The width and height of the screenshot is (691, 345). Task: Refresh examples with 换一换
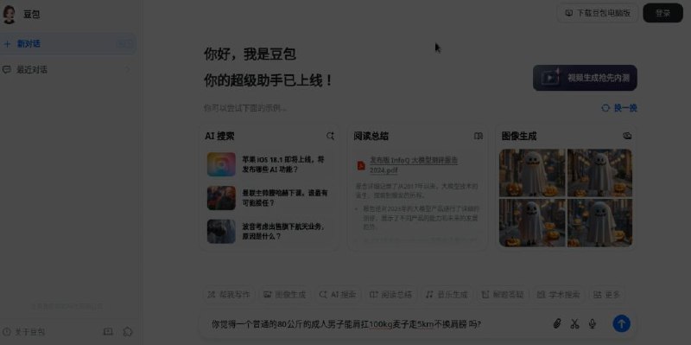point(619,108)
